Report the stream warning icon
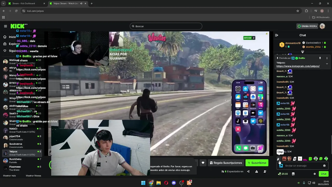 (x=257, y=171)
